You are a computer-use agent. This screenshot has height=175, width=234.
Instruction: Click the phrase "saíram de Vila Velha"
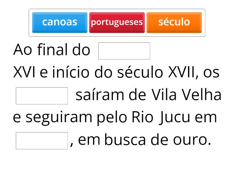[148, 95]
